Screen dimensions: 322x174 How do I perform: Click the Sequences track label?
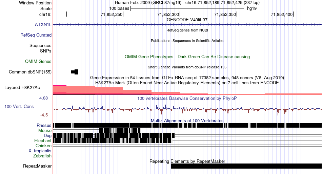tap(40, 46)
